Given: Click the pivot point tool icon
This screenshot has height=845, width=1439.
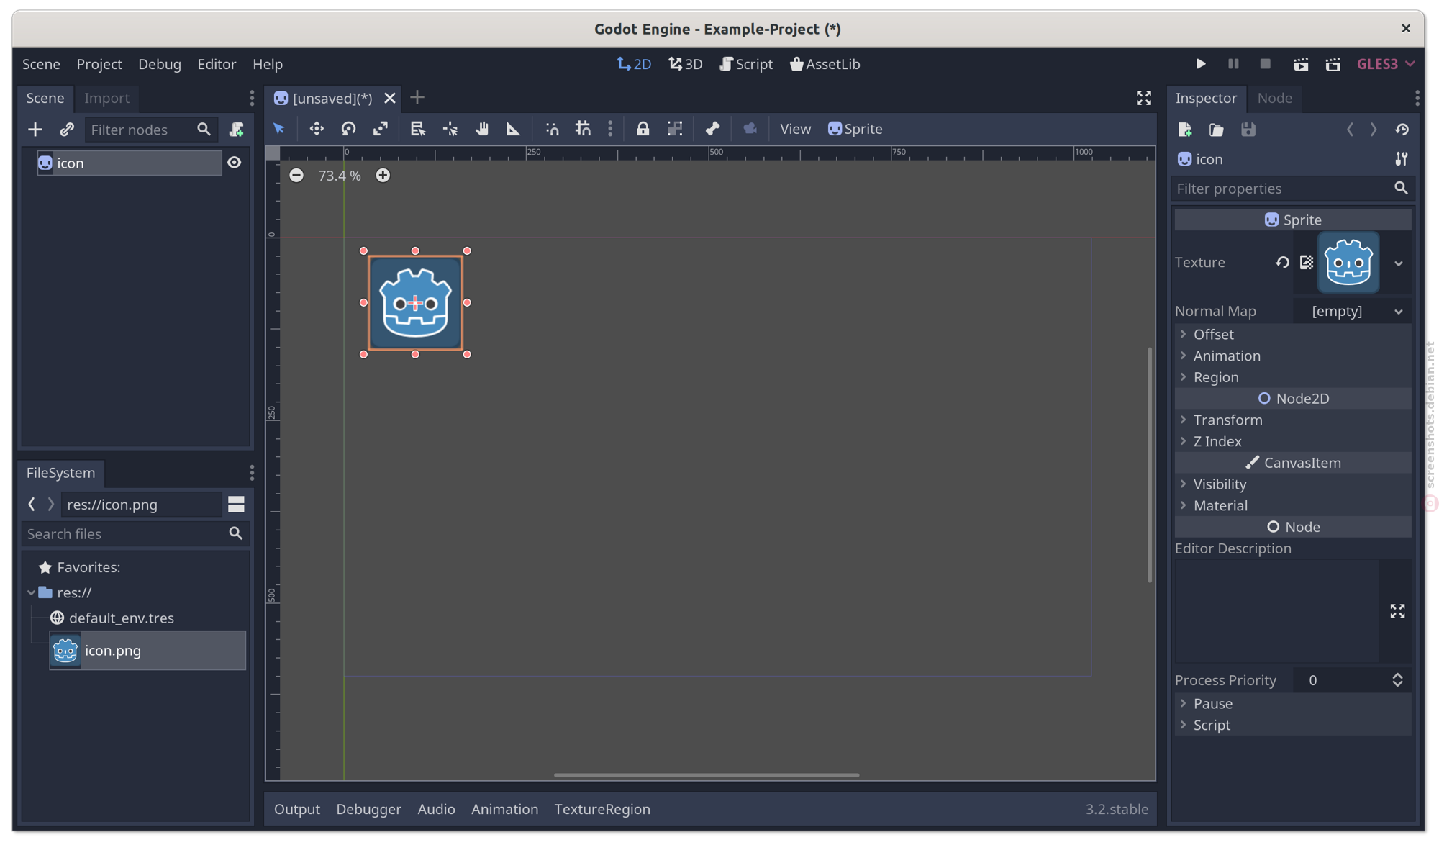Looking at the screenshot, I should 450,129.
